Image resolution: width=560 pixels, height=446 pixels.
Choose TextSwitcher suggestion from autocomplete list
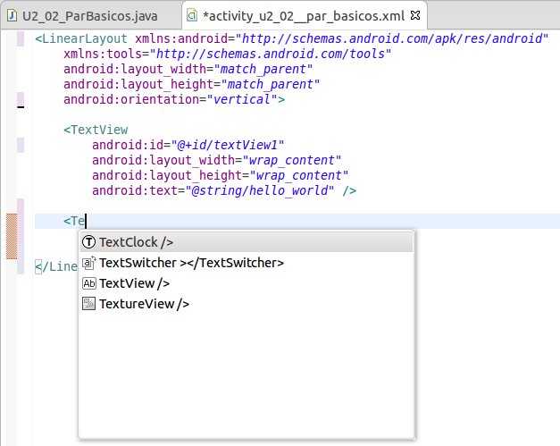[247, 263]
